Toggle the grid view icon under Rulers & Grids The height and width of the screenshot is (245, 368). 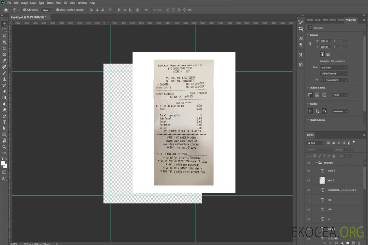(317, 95)
